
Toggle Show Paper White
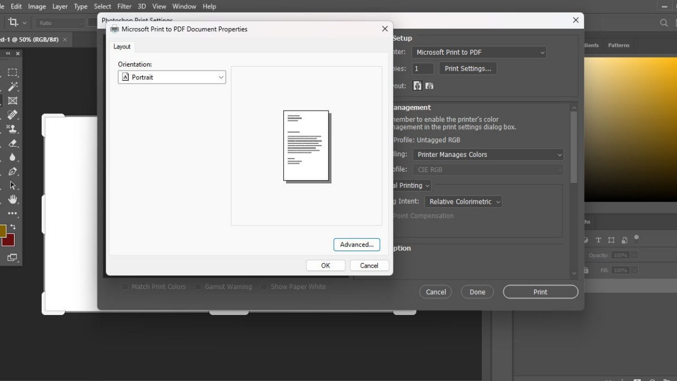(x=263, y=287)
